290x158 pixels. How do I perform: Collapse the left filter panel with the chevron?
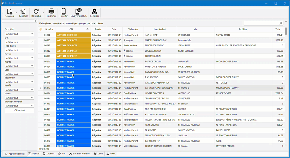click(x=35, y=21)
